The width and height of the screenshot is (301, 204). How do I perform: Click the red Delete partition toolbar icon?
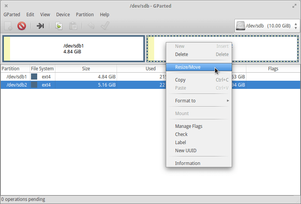click(x=21, y=26)
